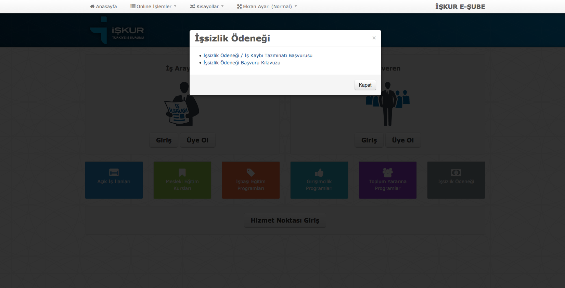Open the Girişimcilik Programları tile
The width and height of the screenshot is (565, 288).
[x=319, y=180]
